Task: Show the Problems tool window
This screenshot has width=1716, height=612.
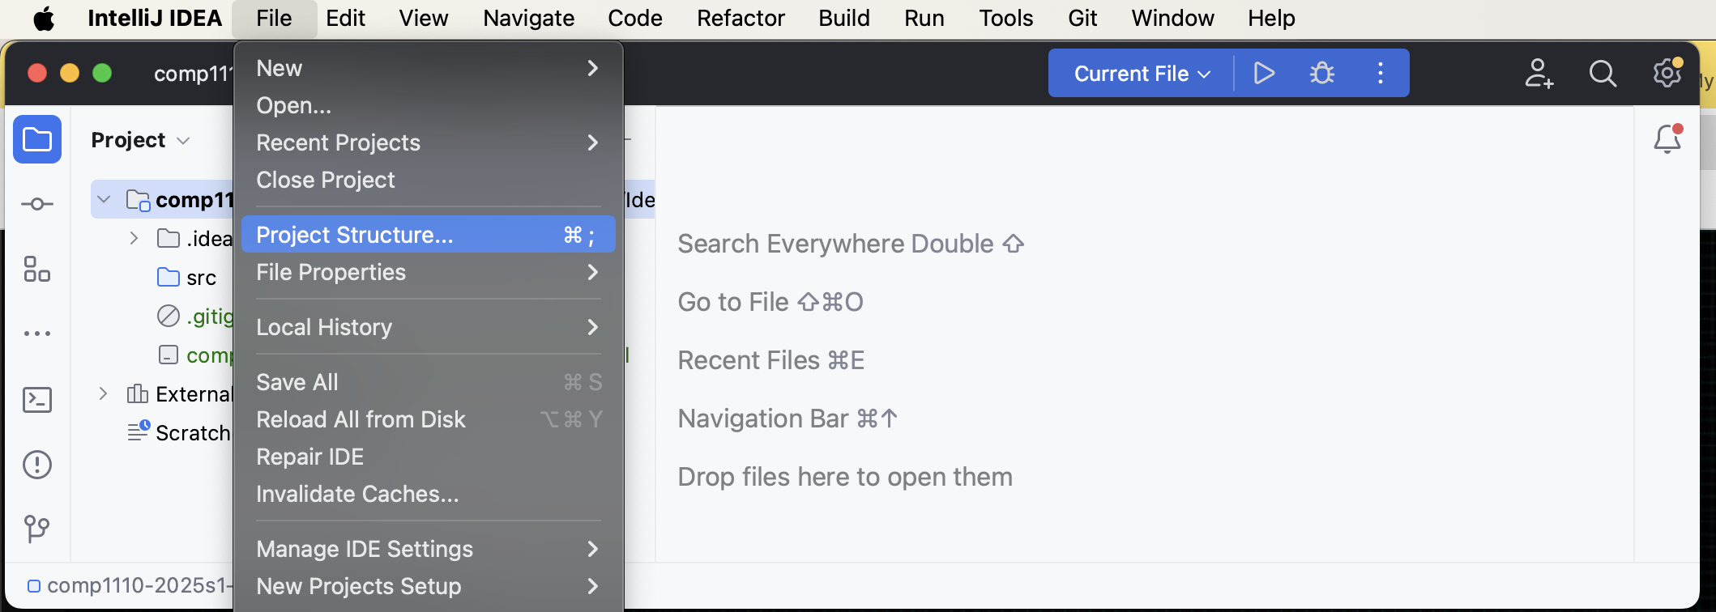Action: [x=37, y=465]
